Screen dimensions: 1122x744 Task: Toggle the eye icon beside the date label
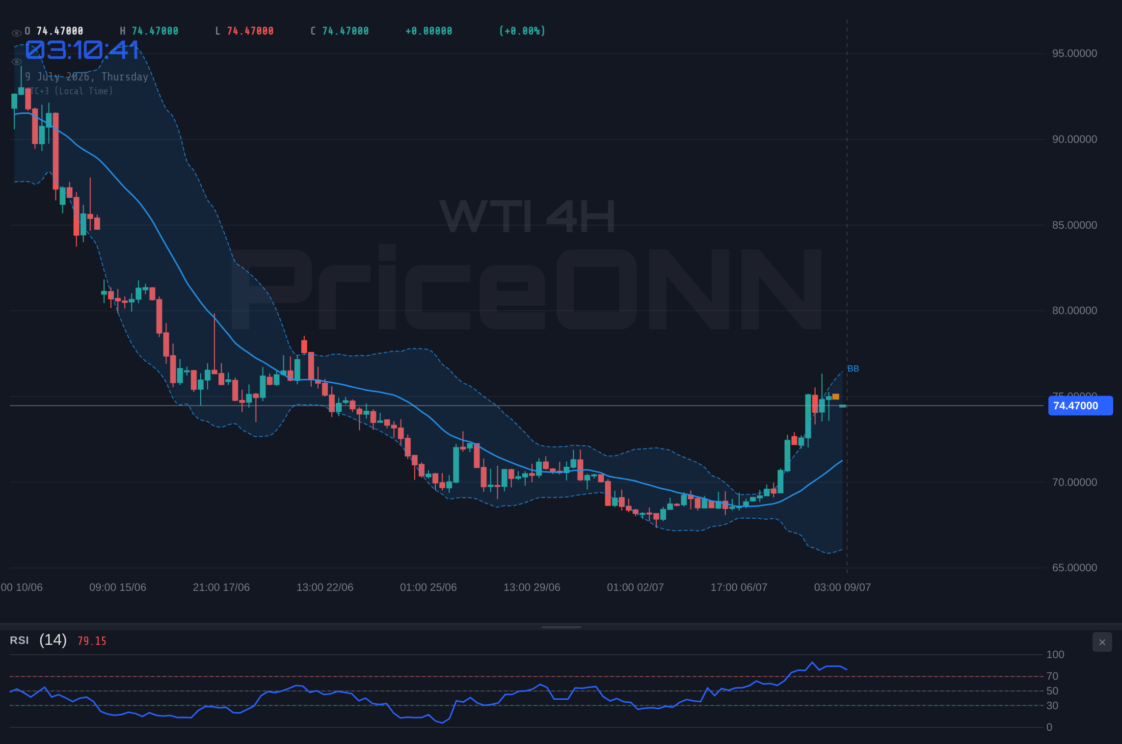tap(16, 62)
